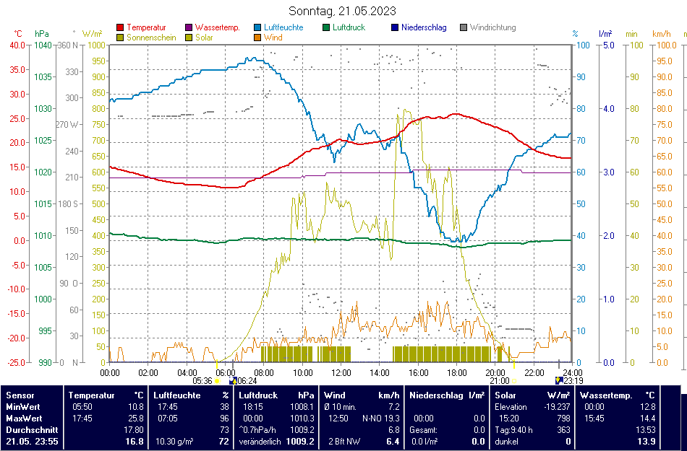The height and width of the screenshot is (451, 687).
Task: Click the 05:36 sunrise time label
Action: pyautogui.click(x=203, y=381)
